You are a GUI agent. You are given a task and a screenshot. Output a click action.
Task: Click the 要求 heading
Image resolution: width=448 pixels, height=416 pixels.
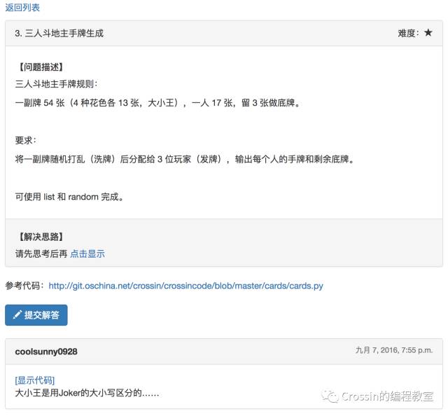pos(26,140)
